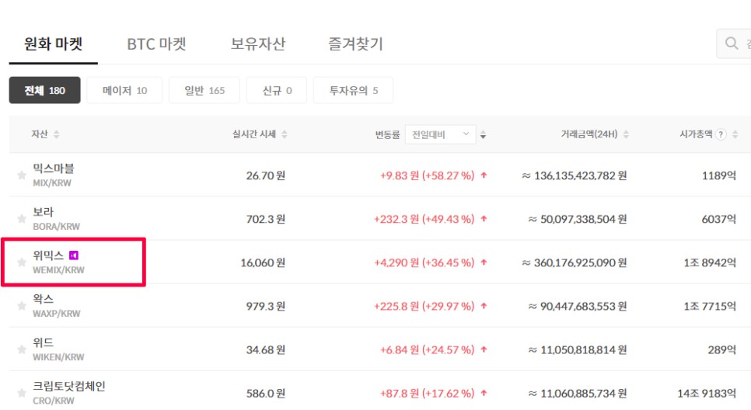
Task: Click the WIKEN/KRW ticker label
Action: click(x=58, y=357)
